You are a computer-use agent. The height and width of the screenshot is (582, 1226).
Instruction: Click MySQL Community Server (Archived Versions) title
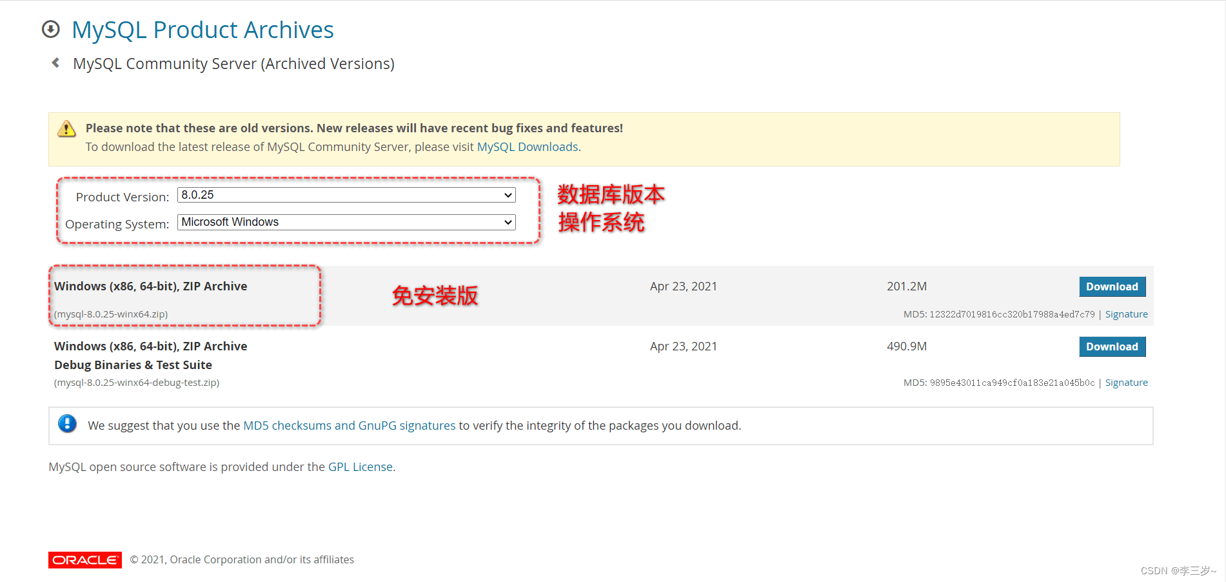233,64
